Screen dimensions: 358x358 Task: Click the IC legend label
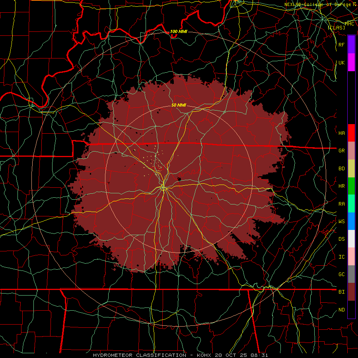click(342, 257)
